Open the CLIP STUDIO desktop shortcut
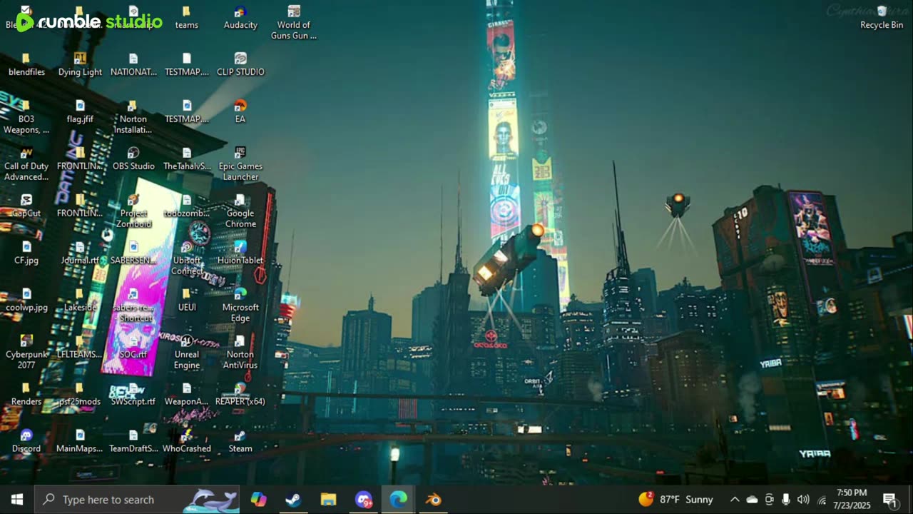The width and height of the screenshot is (913, 514). pyautogui.click(x=240, y=64)
